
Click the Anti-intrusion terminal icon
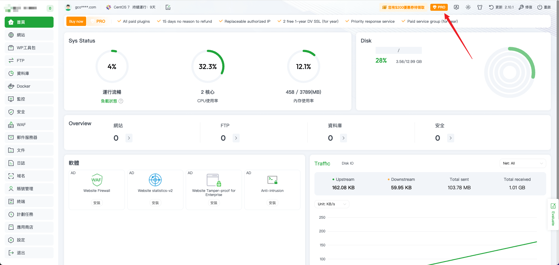point(272,180)
